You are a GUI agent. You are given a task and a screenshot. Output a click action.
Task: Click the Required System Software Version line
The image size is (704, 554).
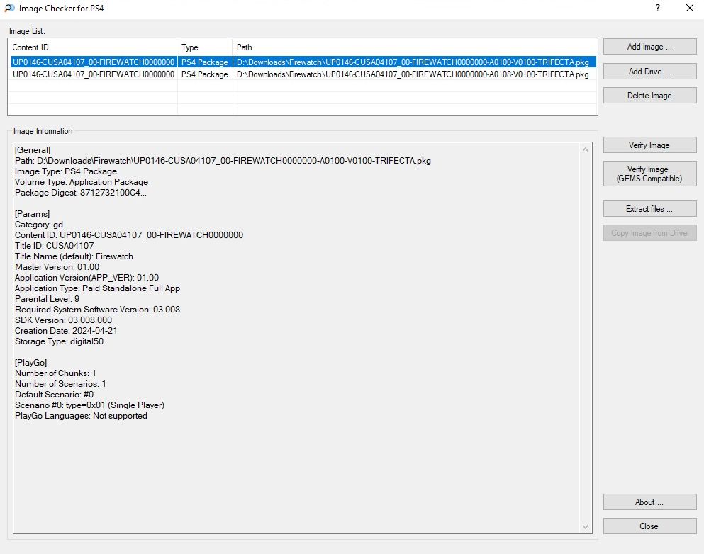(x=97, y=309)
